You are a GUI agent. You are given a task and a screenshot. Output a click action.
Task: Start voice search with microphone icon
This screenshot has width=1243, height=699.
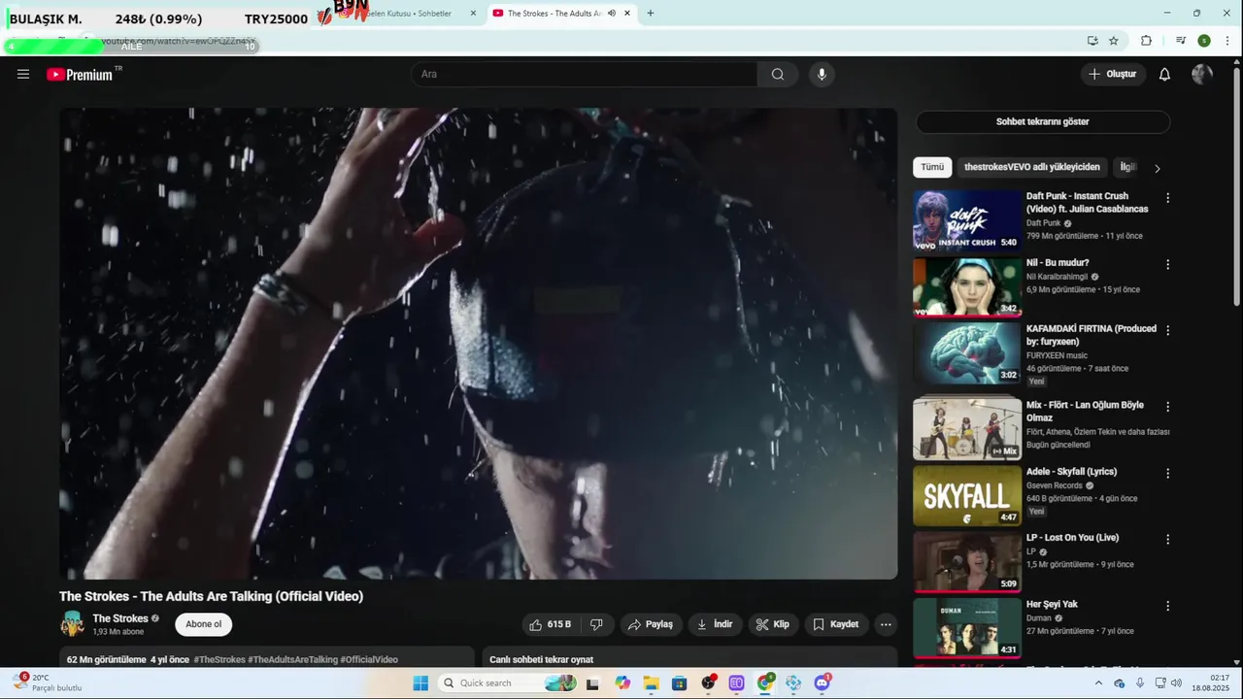coord(822,74)
